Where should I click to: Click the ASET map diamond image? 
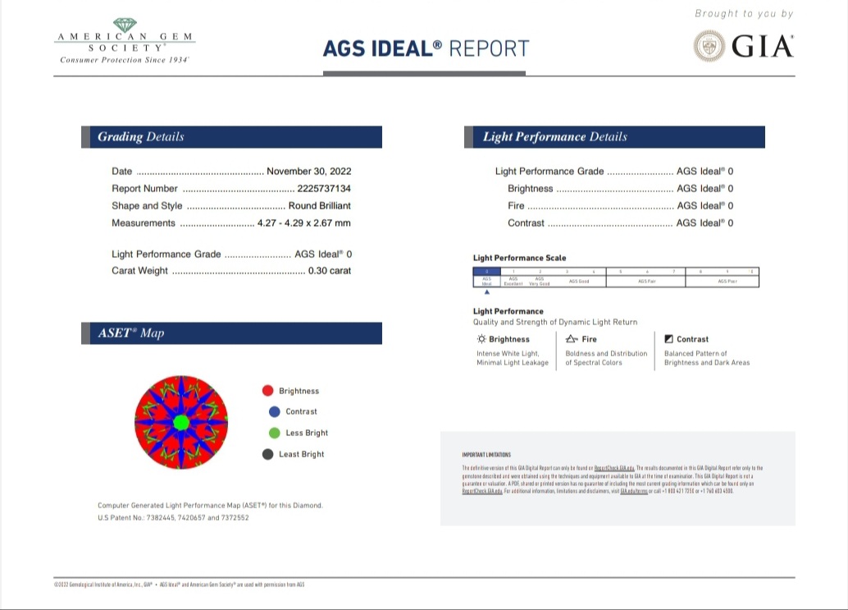click(181, 422)
